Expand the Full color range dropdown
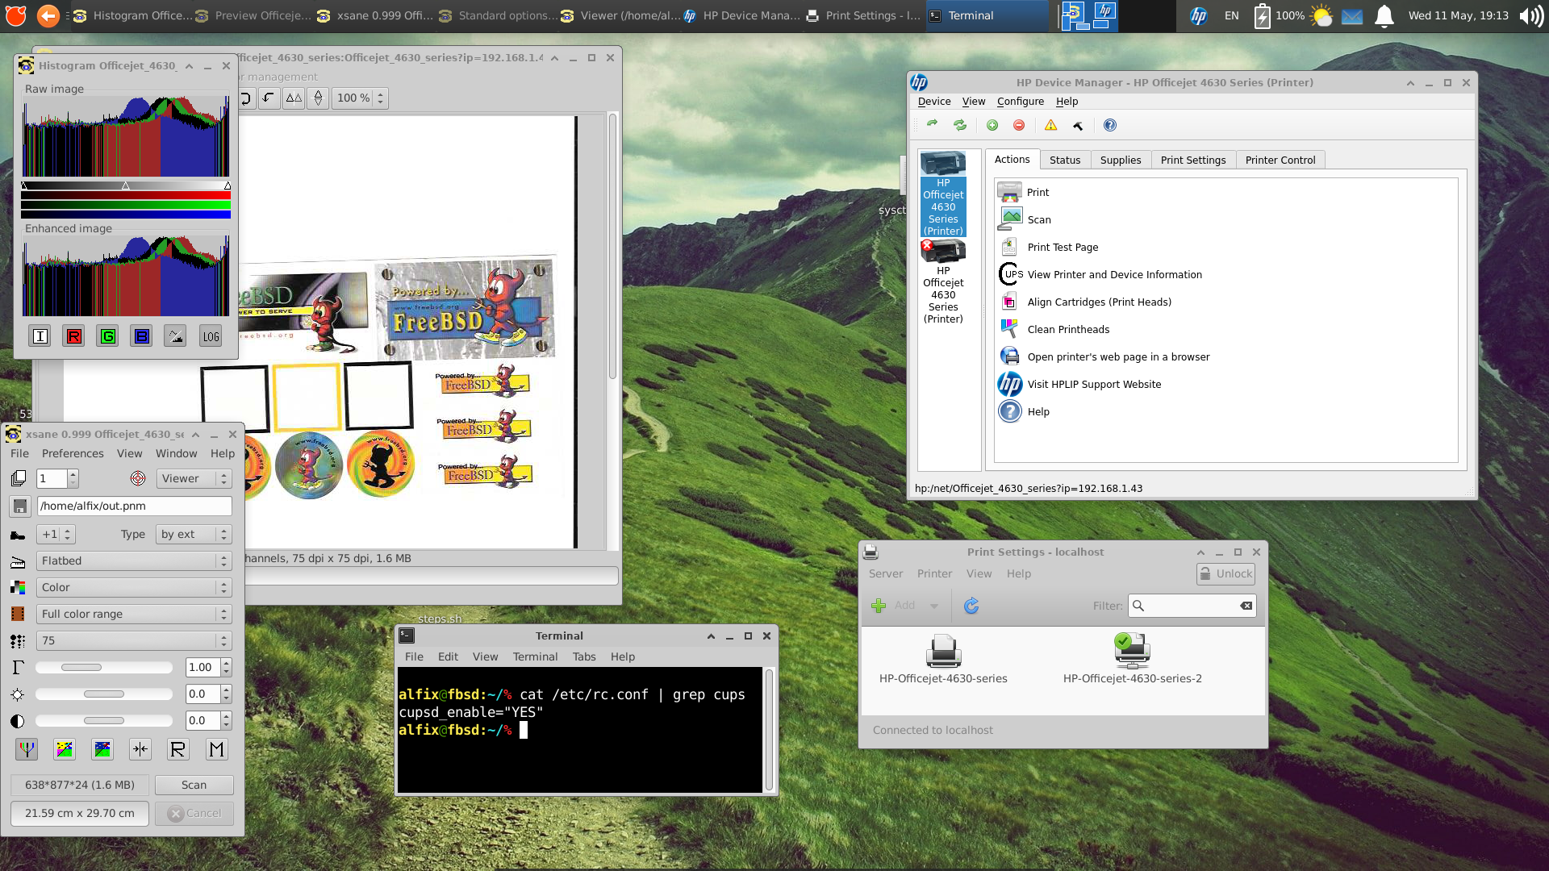The image size is (1549, 871). pos(134,614)
